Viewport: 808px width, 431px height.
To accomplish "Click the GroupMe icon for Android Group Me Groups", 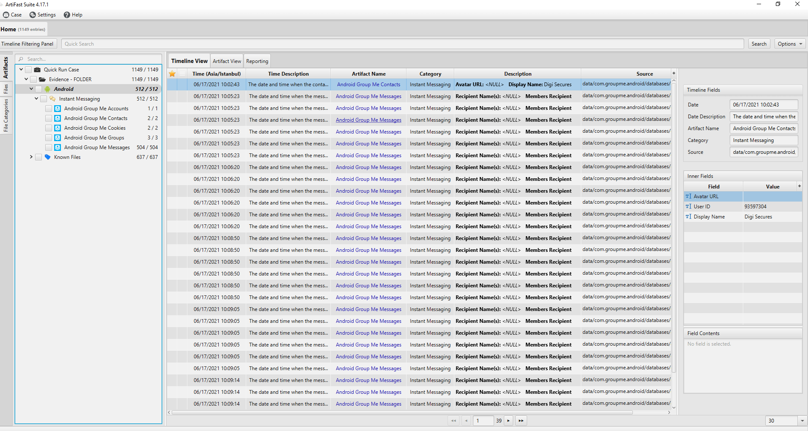I will click(58, 138).
